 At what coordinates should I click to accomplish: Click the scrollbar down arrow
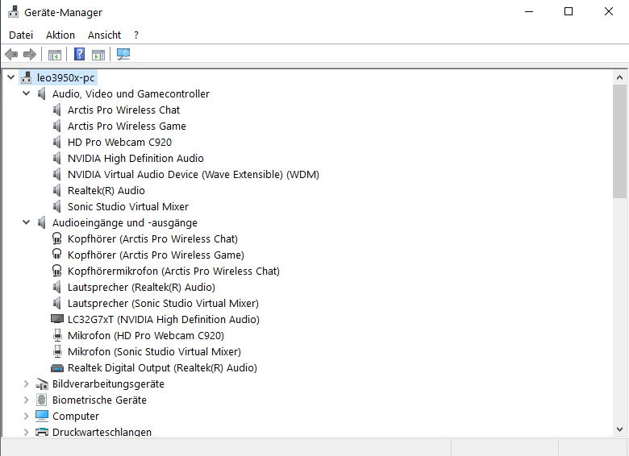[619, 429]
